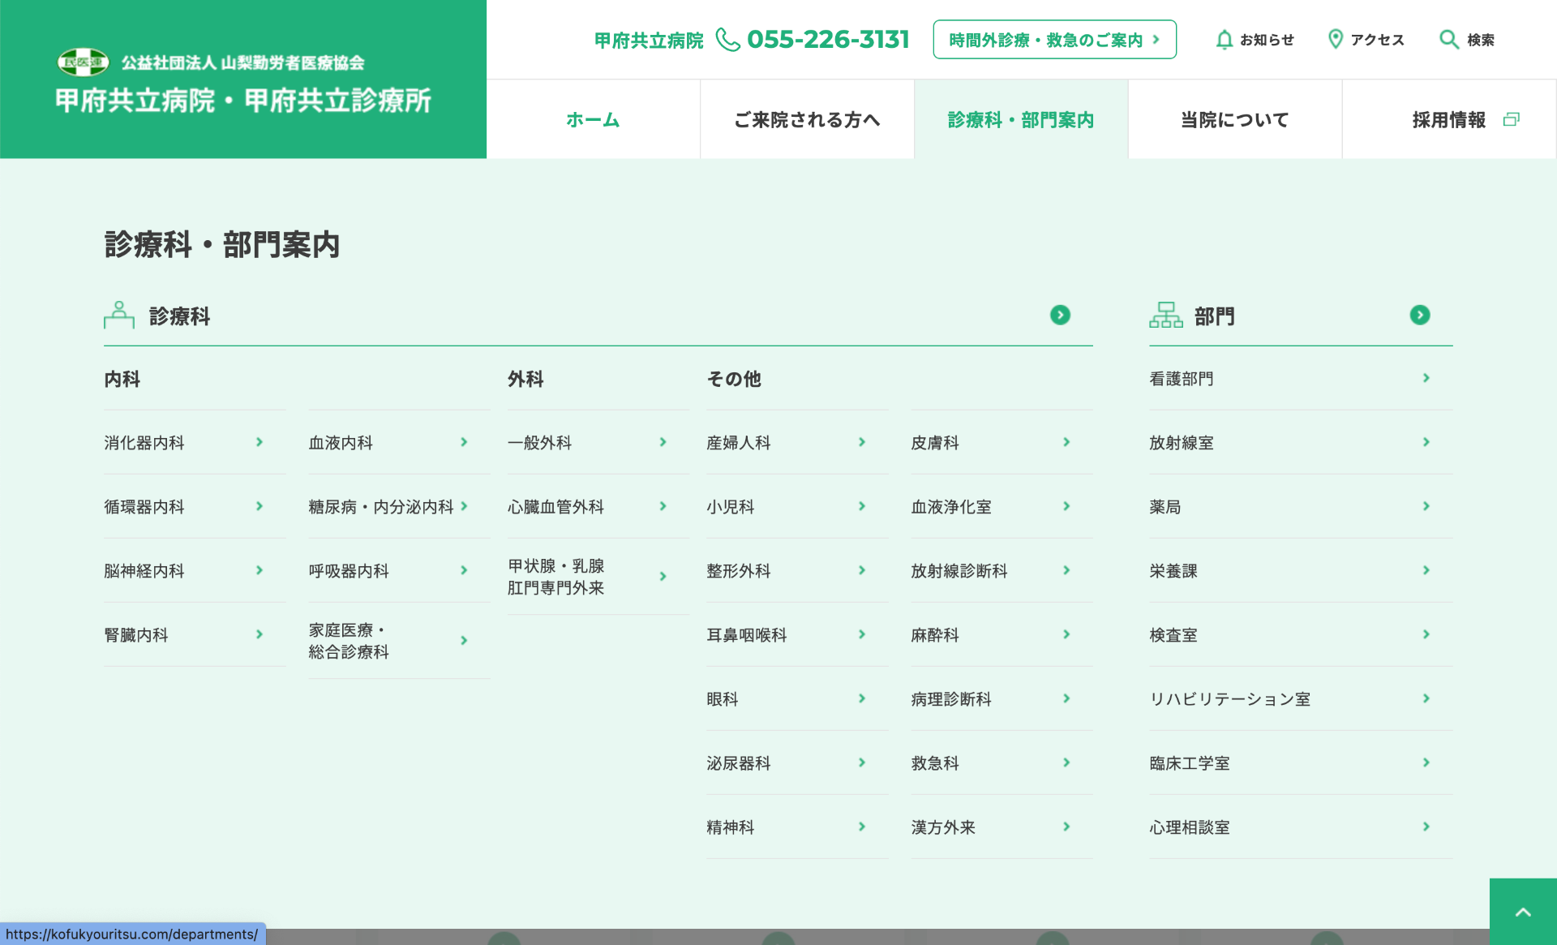Select the リハビリテーション室 entry arrow

pos(1426,698)
